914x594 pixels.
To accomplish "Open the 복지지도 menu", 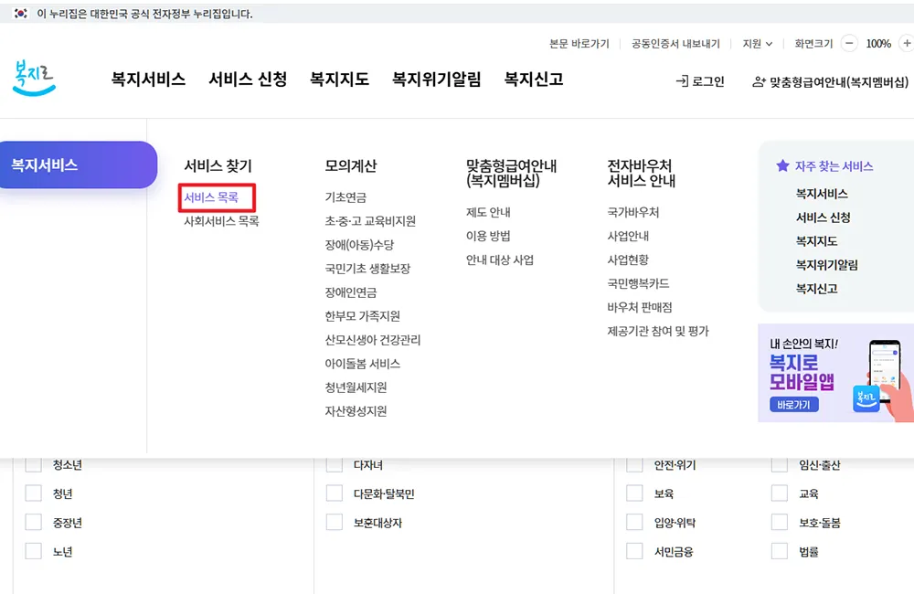I will (338, 80).
